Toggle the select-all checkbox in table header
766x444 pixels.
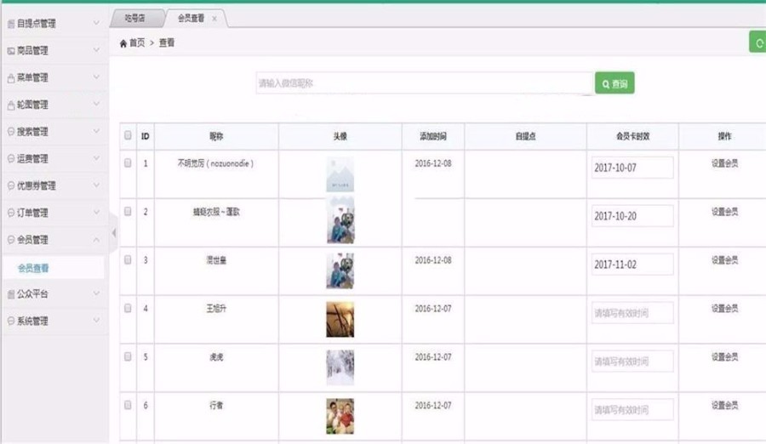pos(128,135)
